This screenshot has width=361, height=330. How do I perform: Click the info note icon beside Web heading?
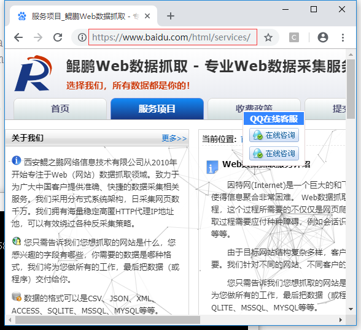pyautogui.click(x=212, y=167)
